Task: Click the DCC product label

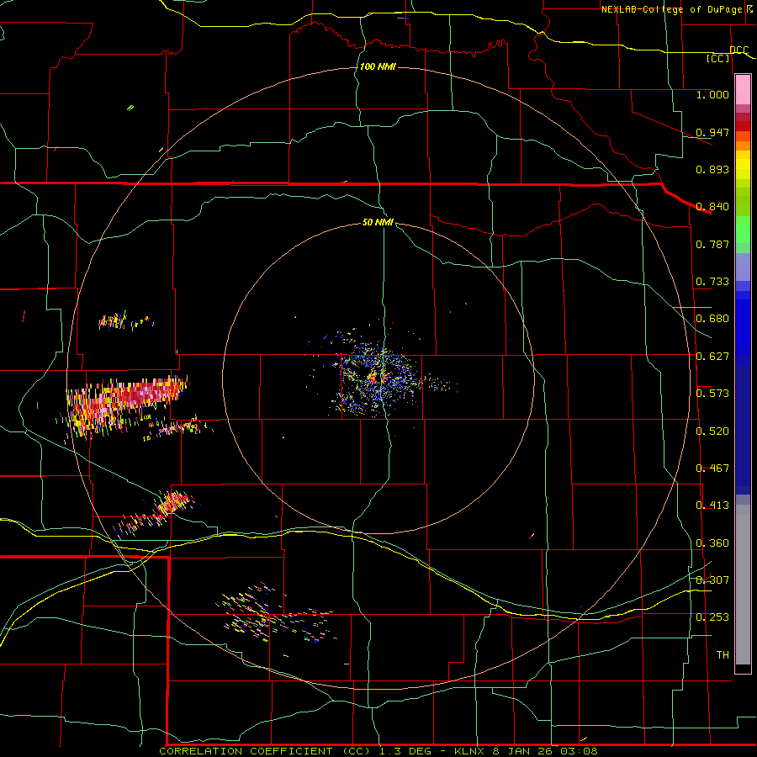Action: (739, 50)
